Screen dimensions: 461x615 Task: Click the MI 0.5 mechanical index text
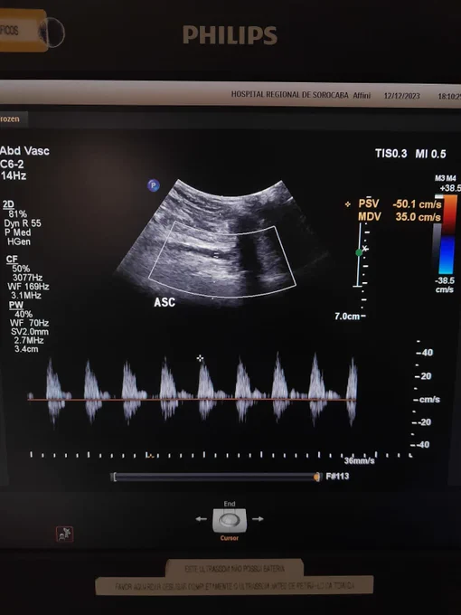(430, 154)
